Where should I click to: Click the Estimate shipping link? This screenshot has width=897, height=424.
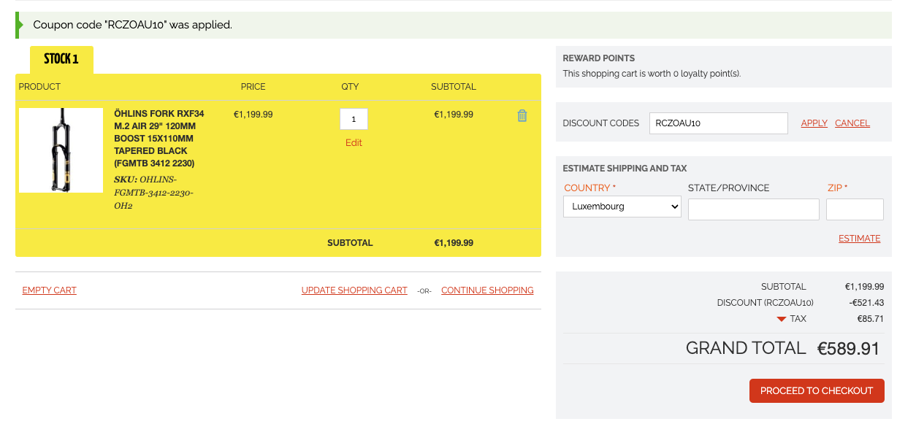click(859, 239)
